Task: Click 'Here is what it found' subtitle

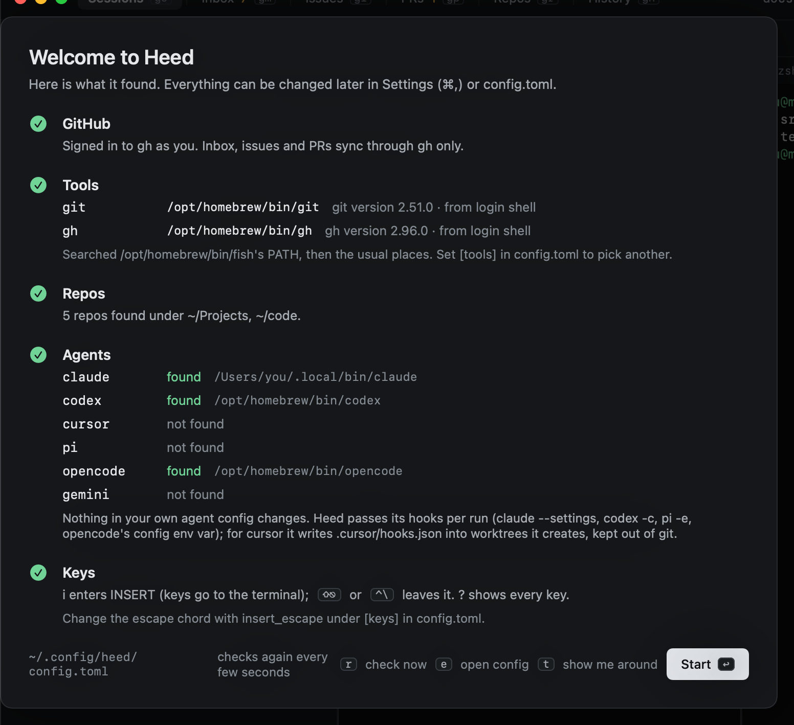Action: point(293,84)
